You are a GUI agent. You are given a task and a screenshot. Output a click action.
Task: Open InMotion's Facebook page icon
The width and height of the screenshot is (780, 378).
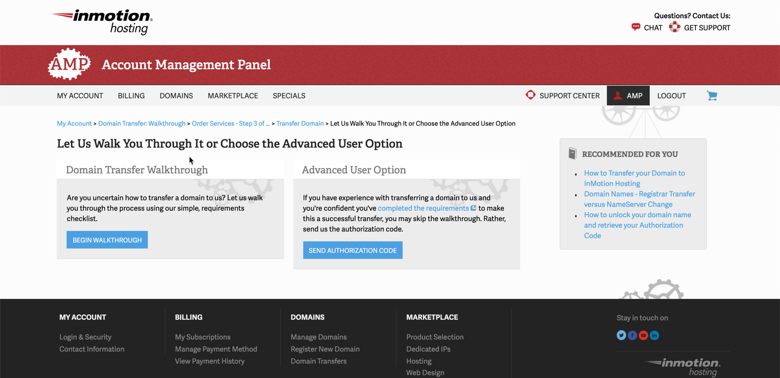pyautogui.click(x=632, y=335)
